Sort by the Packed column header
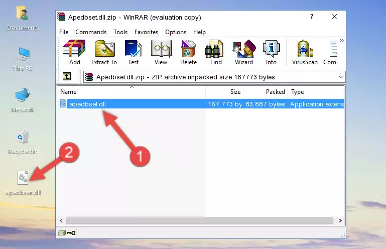This screenshot has height=249, width=386. [x=266, y=92]
